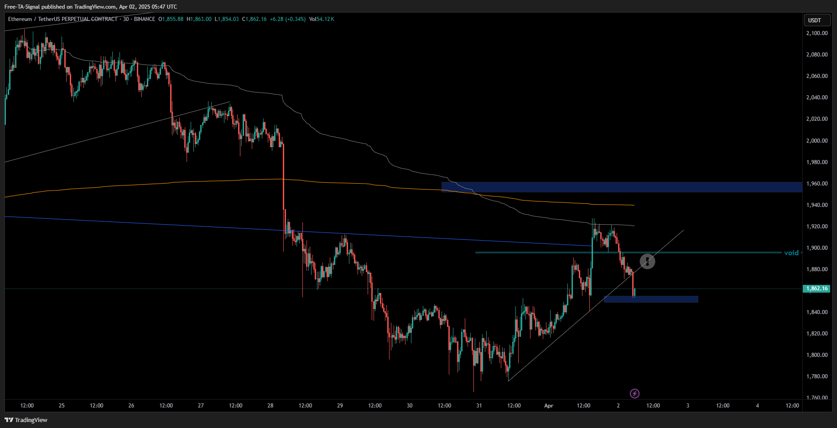Click the 25 date label on time axis
The height and width of the screenshot is (428, 837).
(x=62, y=406)
